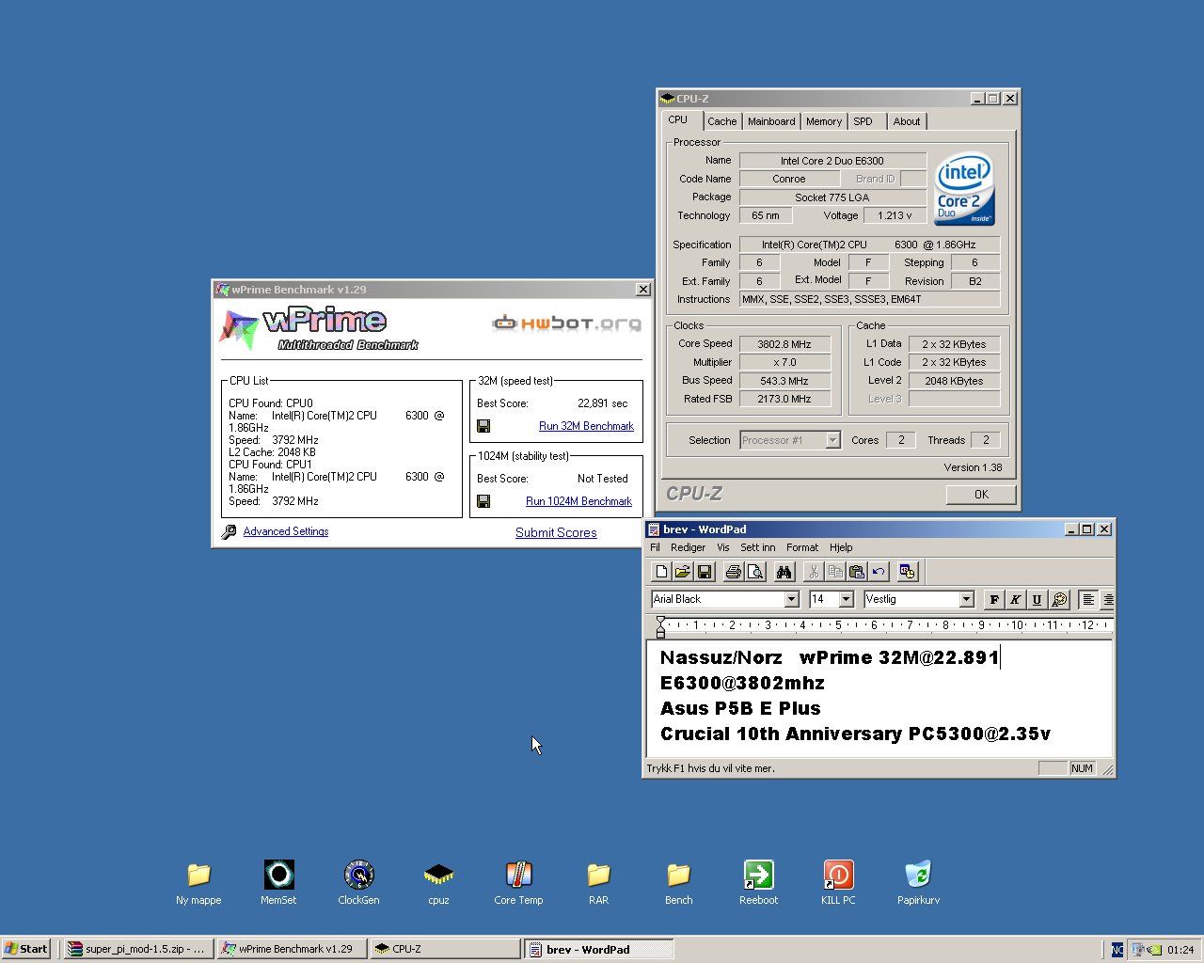
Task: Switch to CPU-Z About tab
Action: pyautogui.click(x=907, y=121)
